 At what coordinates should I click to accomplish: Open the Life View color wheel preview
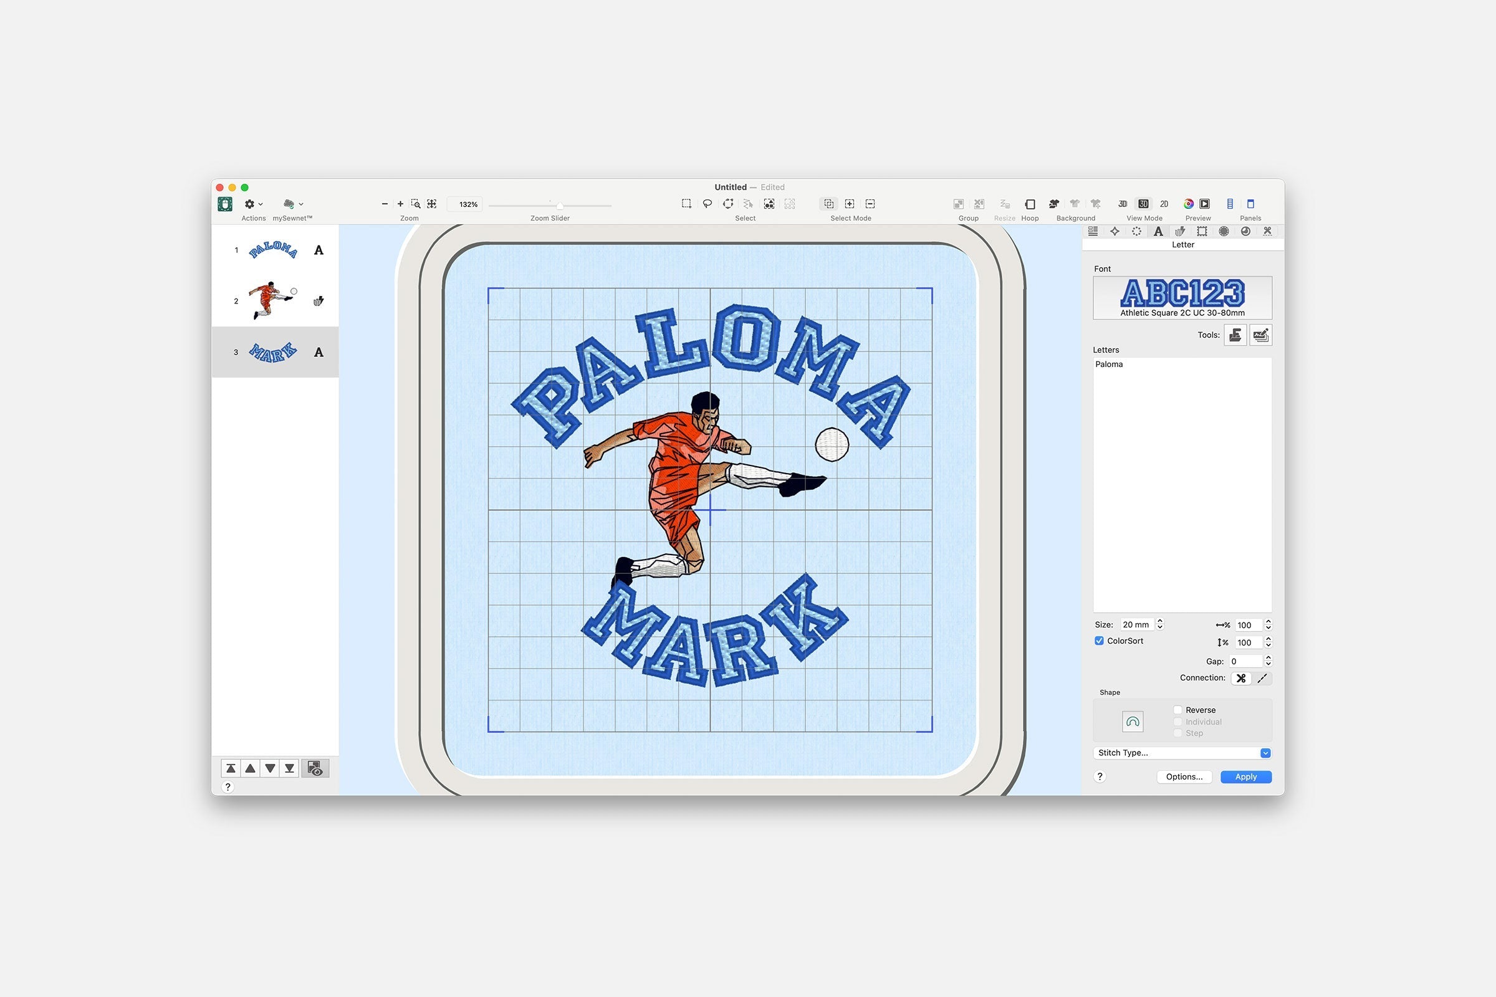pos(1188,204)
